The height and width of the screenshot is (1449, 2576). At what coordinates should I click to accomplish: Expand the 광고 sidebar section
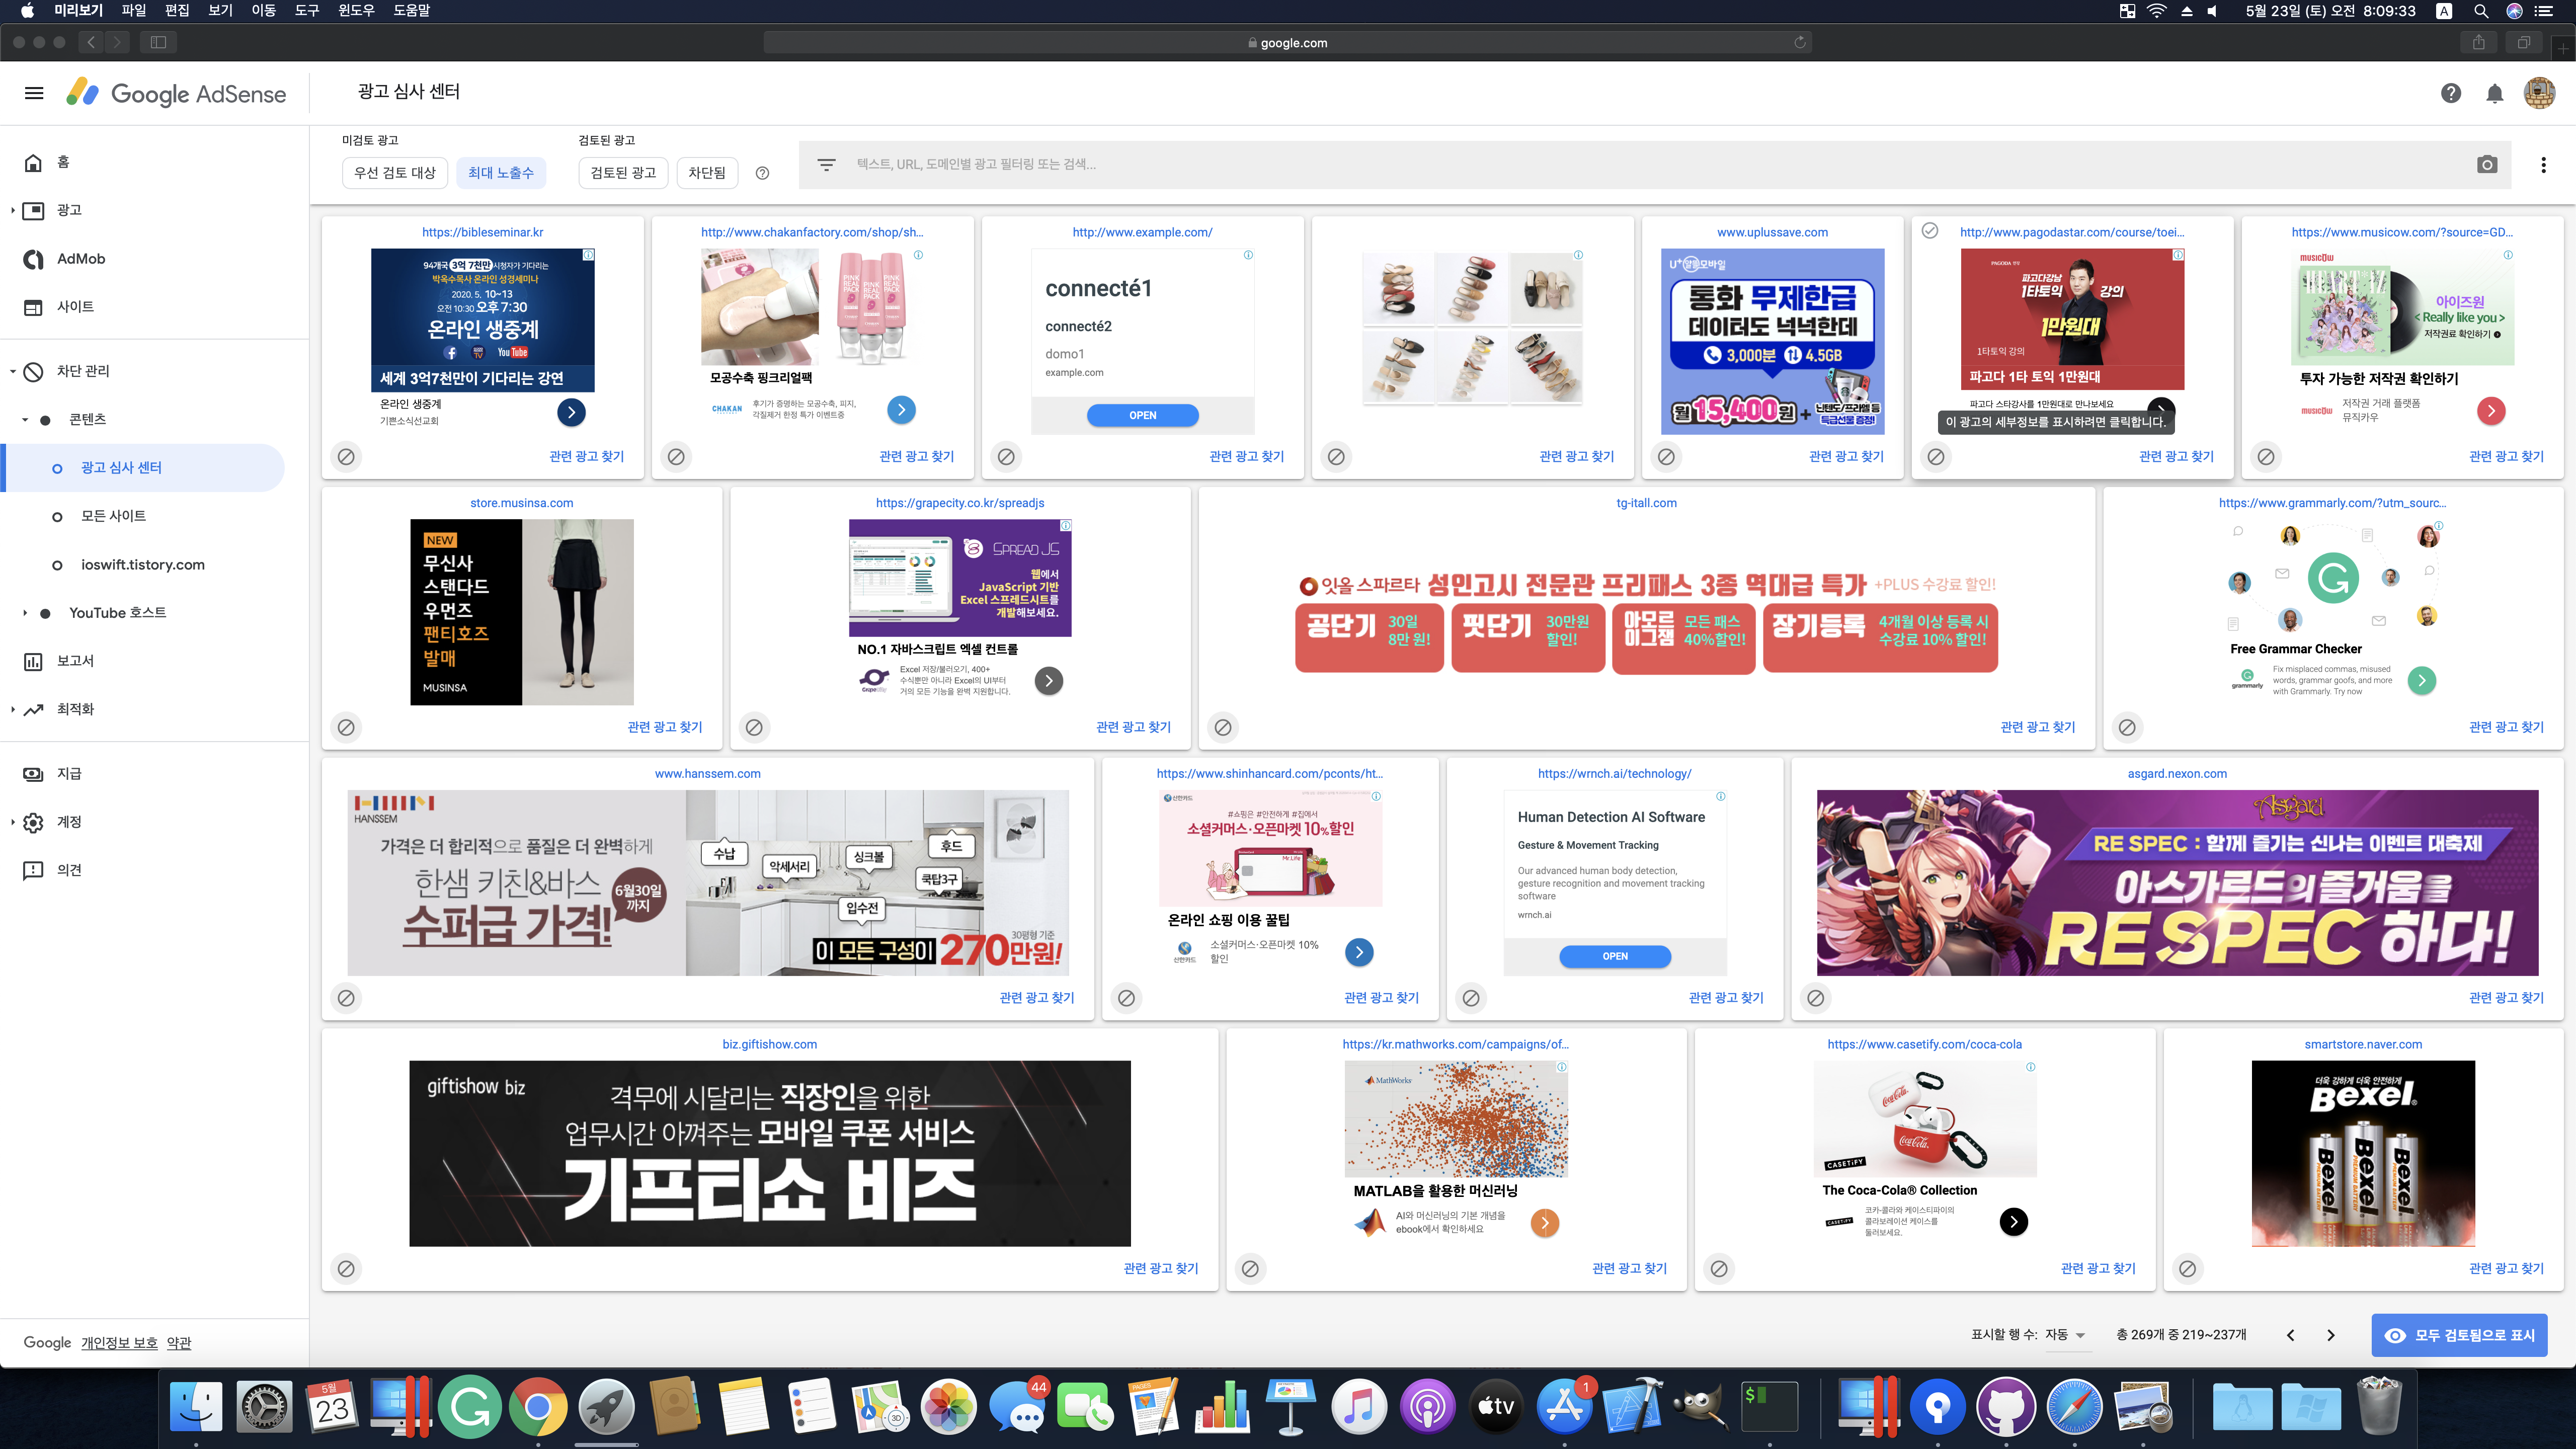point(12,210)
